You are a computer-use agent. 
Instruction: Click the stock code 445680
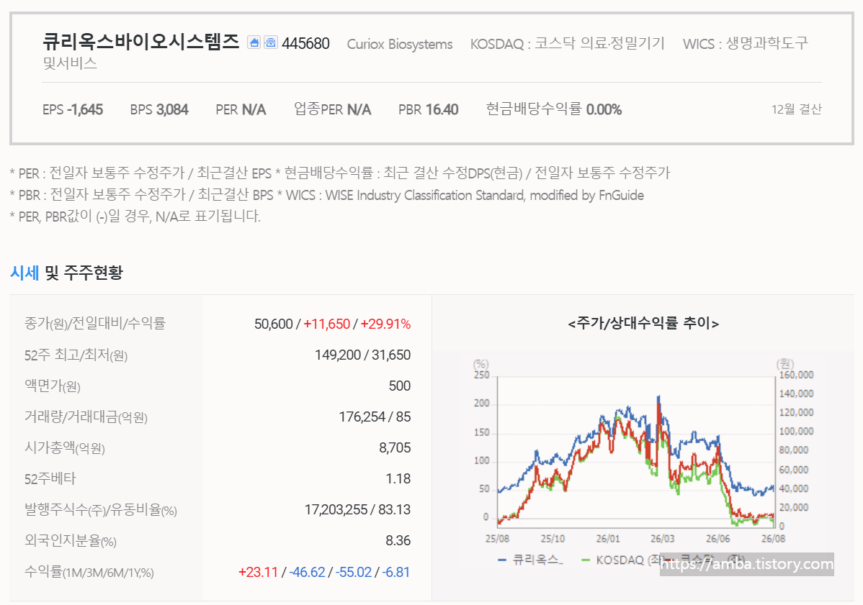305,43
